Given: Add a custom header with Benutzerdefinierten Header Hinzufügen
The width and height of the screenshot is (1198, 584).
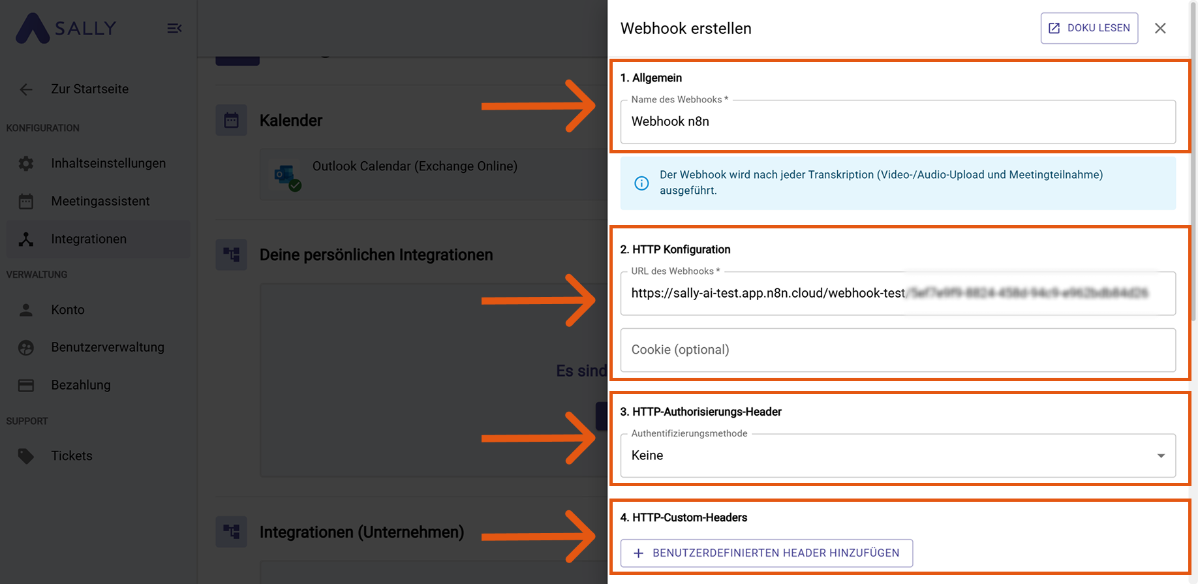Looking at the screenshot, I should pos(766,553).
